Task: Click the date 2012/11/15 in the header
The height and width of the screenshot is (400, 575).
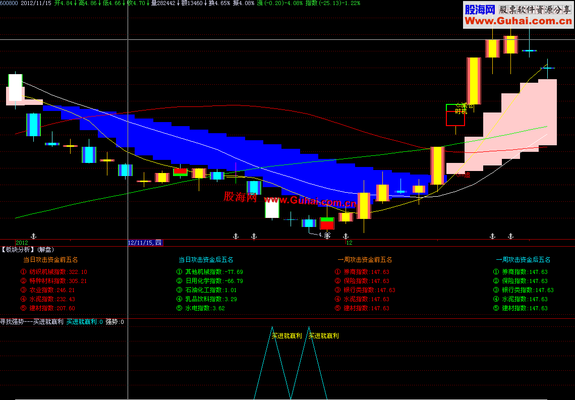Action: pos(36,3)
